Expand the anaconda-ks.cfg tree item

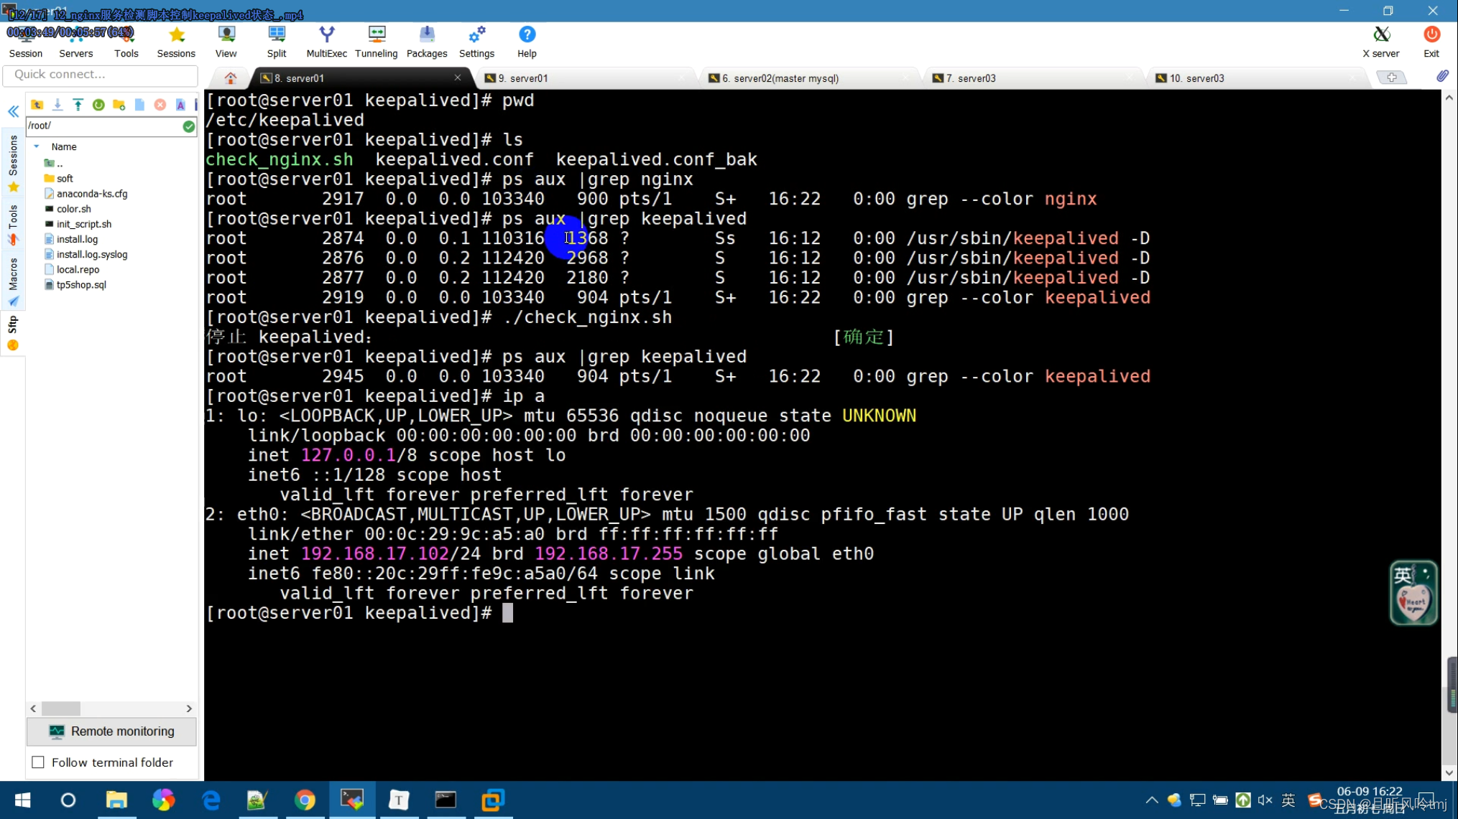tap(92, 192)
